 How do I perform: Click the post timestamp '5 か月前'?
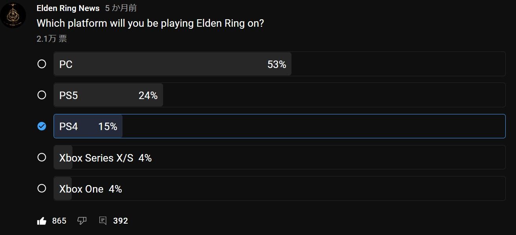(121, 8)
